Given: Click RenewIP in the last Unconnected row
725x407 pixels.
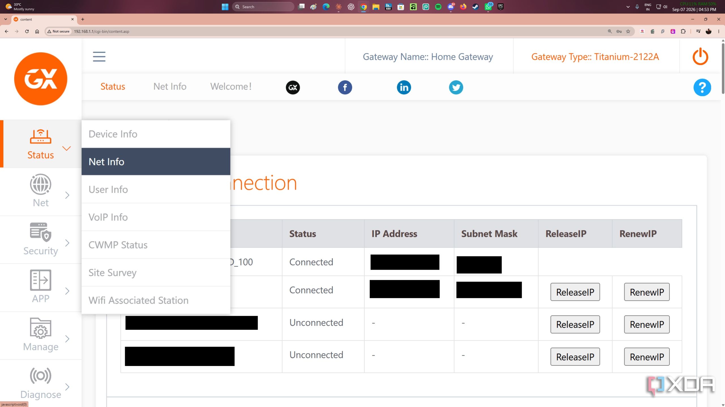Looking at the screenshot, I should (x=647, y=357).
